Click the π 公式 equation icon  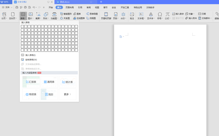167,14
